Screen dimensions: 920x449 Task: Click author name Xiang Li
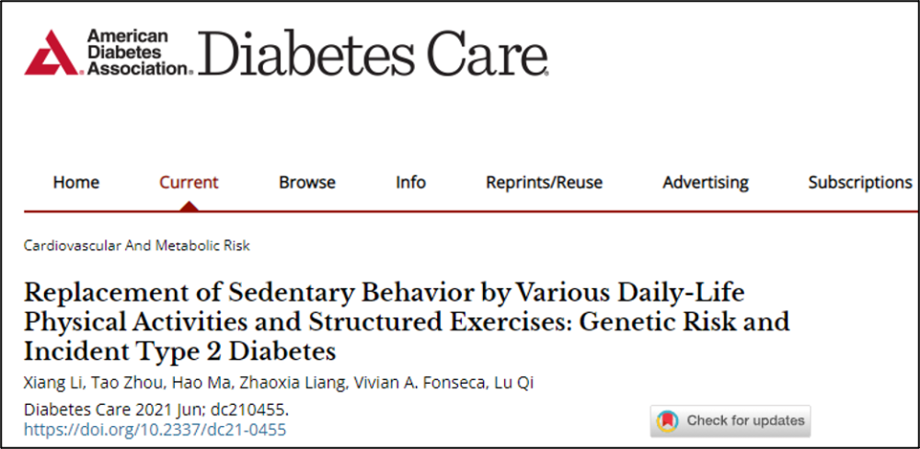coord(48,385)
